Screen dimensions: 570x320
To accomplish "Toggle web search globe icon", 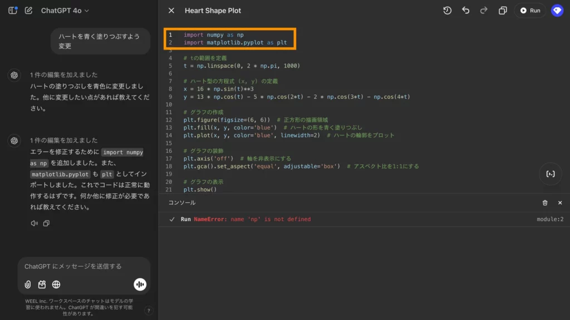I will (x=56, y=284).
